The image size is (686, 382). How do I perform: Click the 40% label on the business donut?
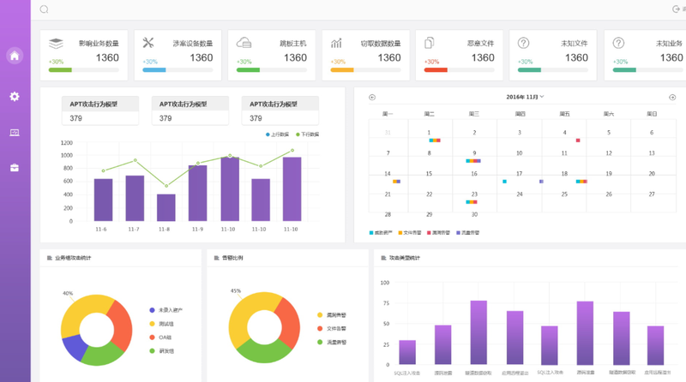(68, 293)
